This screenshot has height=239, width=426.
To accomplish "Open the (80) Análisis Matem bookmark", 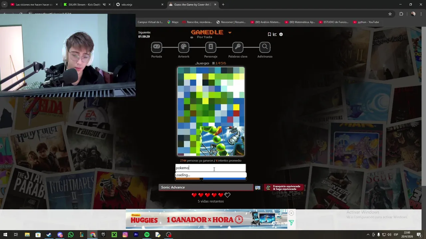I will 265,22.
